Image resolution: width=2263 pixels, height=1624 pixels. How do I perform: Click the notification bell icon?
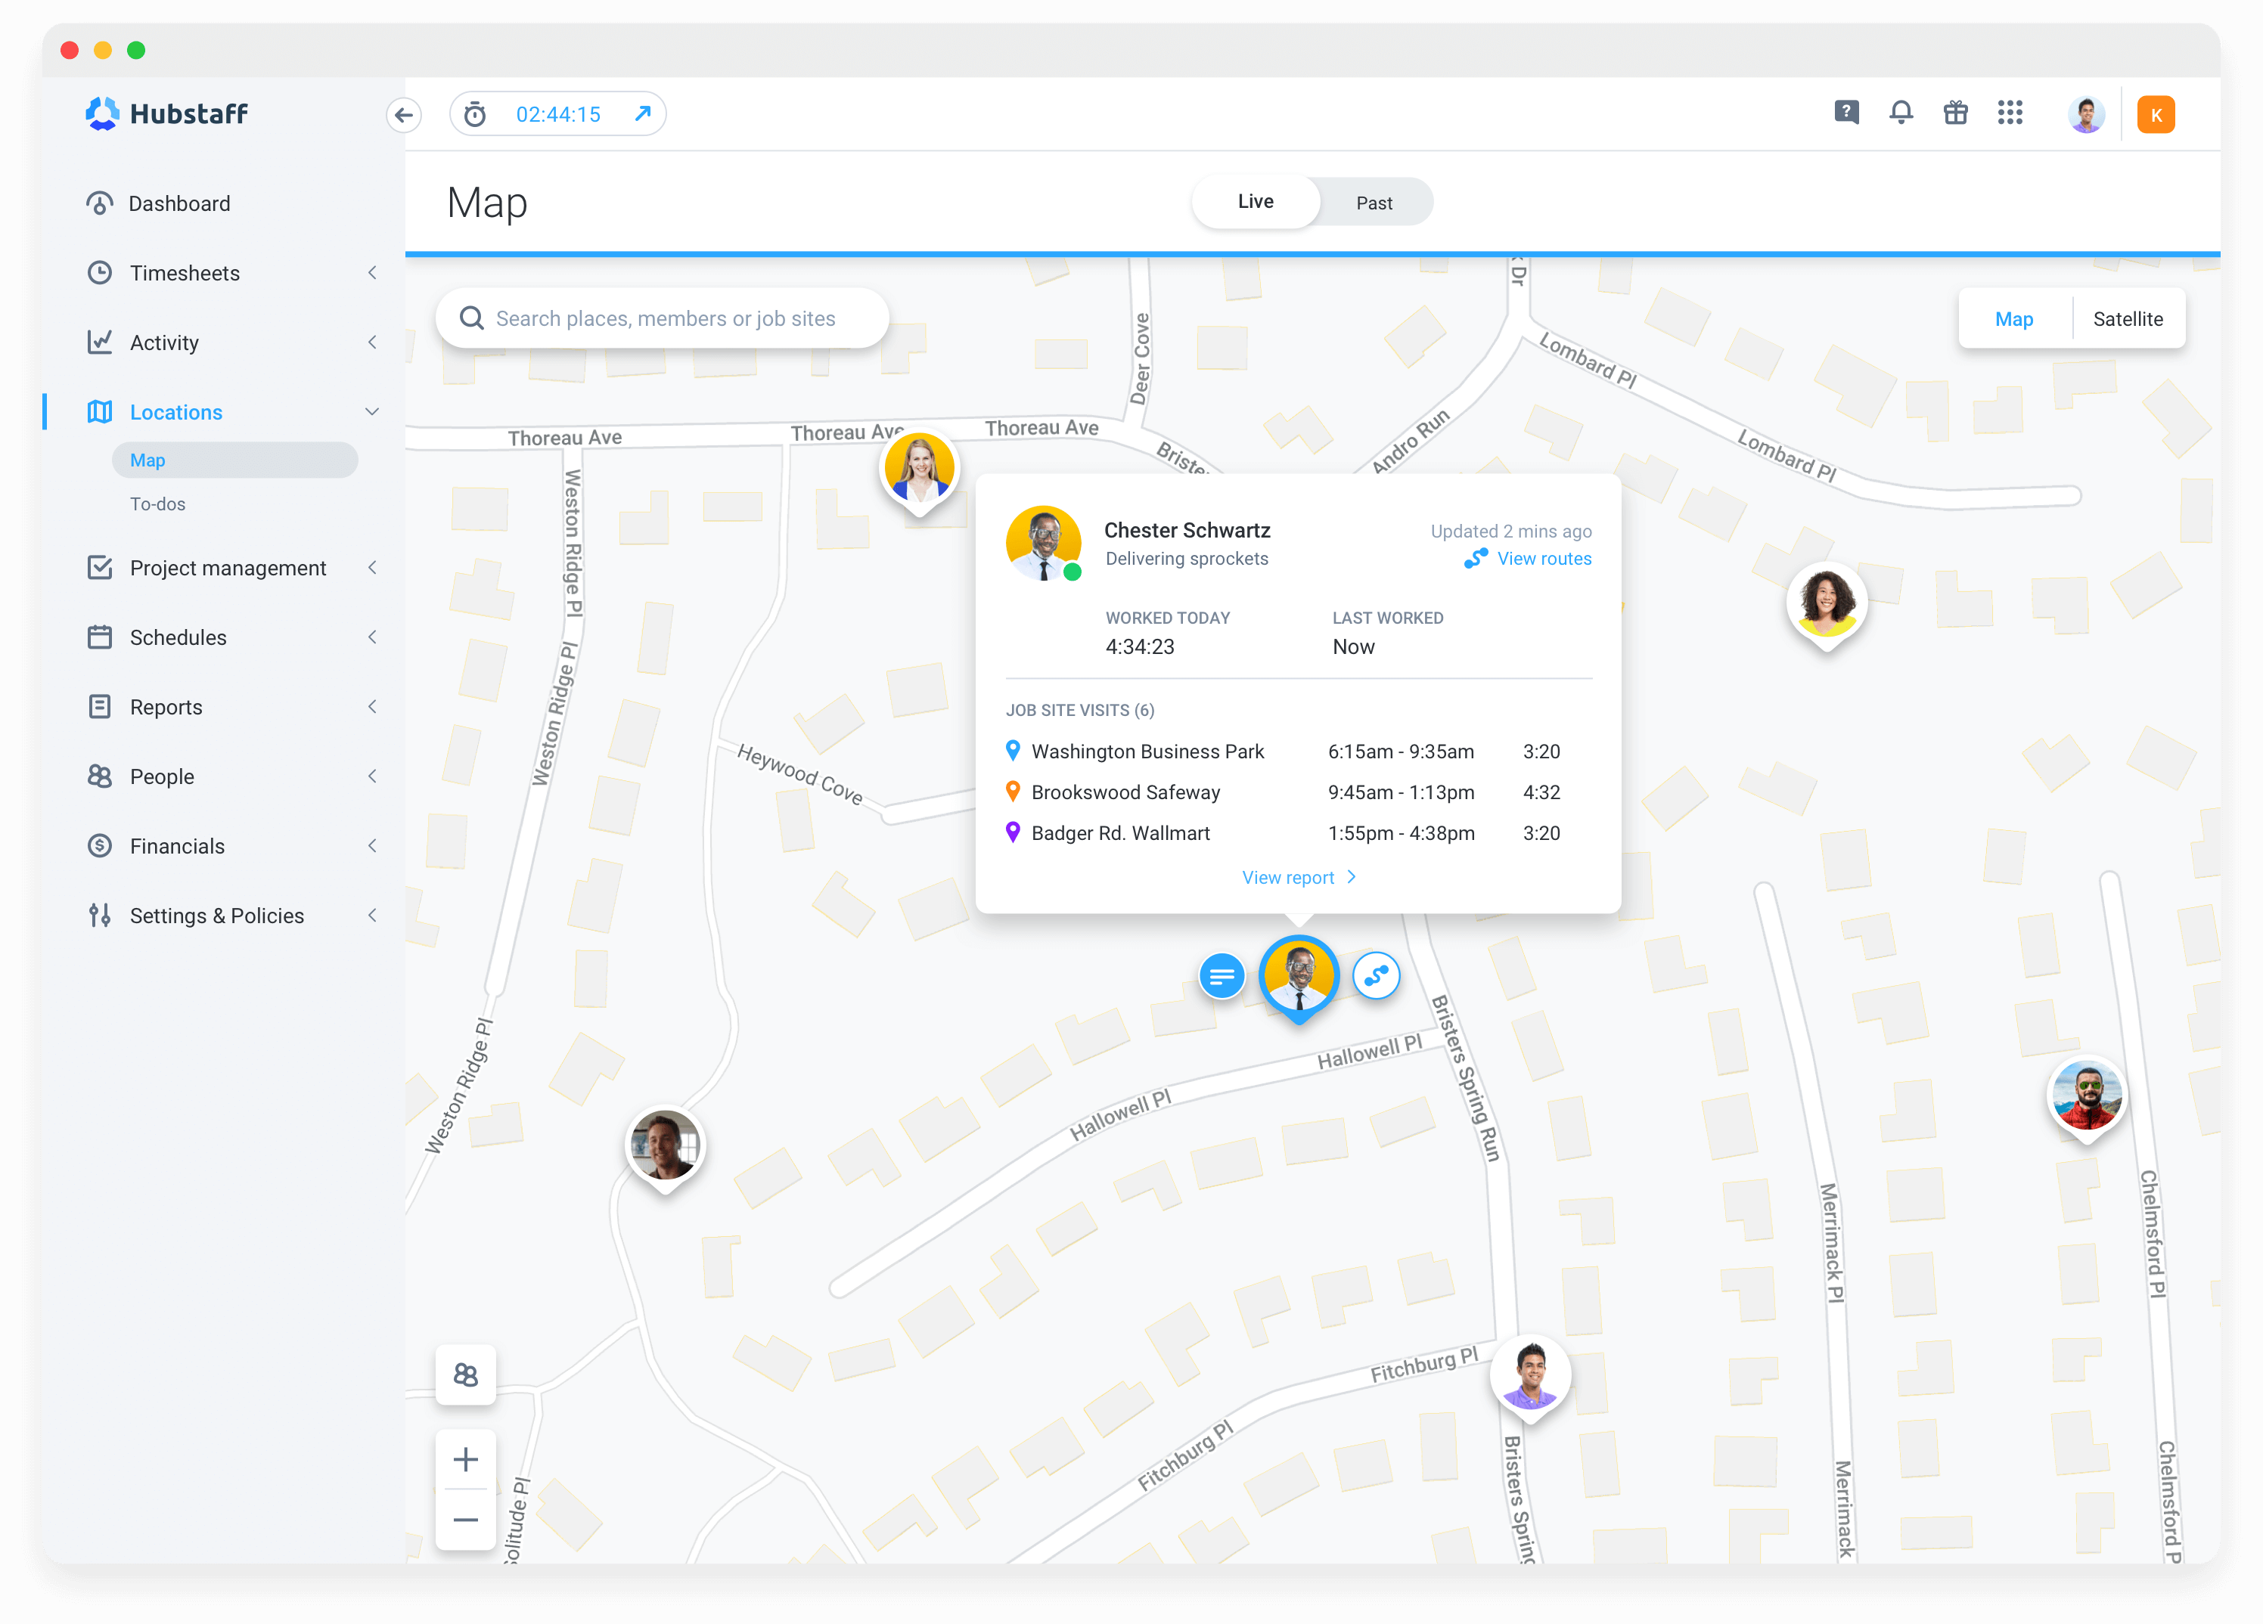[x=1901, y=113]
